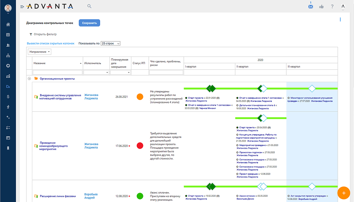Click the red status circle indicator
Viewport: 354px width, 202px height.
pyautogui.click(x=140, y=145)
